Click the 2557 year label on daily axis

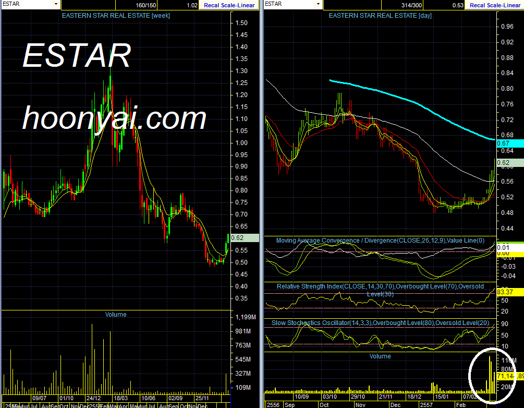point(426,405)
